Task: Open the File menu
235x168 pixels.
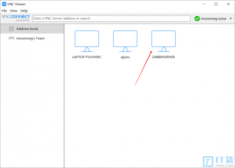Action: pos(4,10)
